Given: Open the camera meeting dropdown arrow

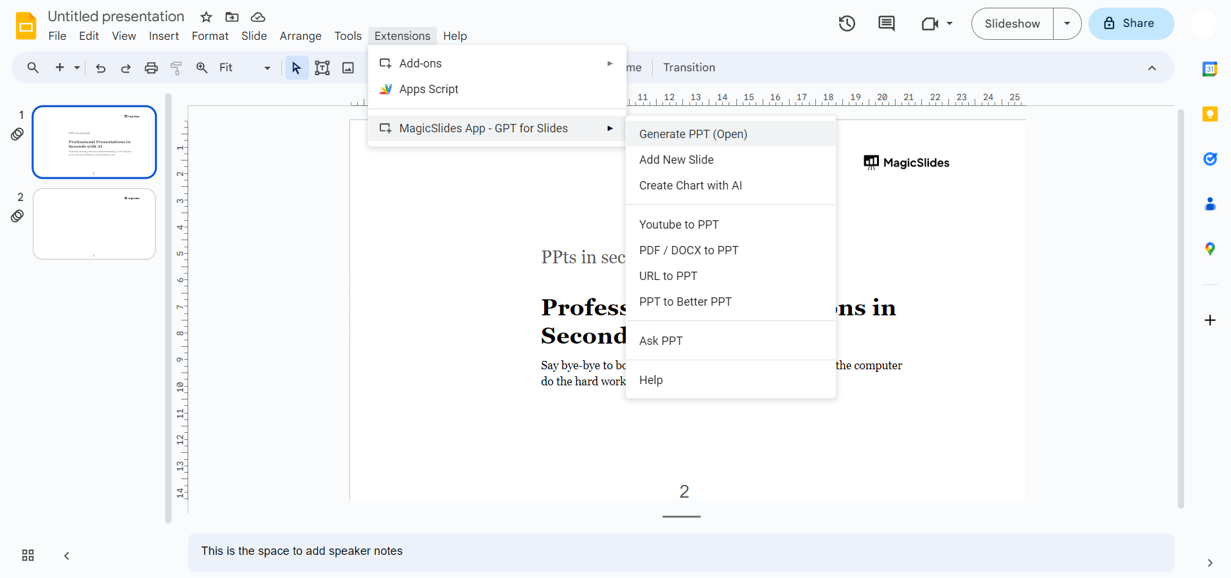Looking at the screenshot, I should [950, 24].
